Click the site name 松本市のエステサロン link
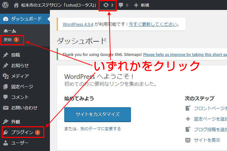 click(x=59, y=5)
